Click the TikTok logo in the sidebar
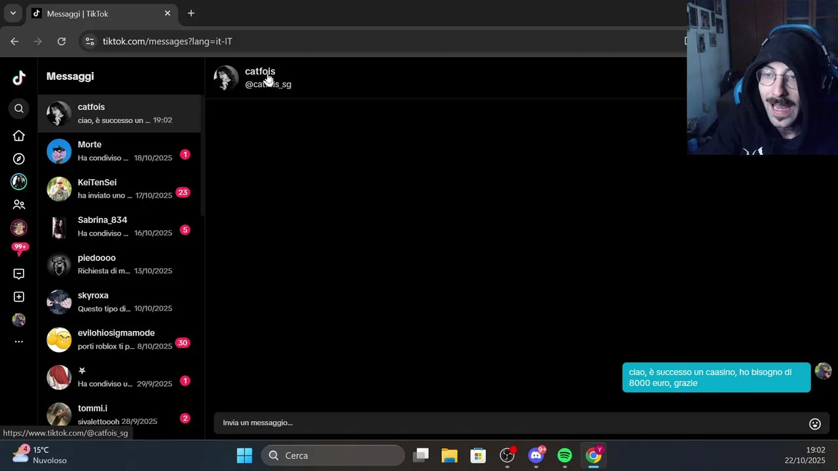Viewport: 838px width, 471px height. click(19, 78)
